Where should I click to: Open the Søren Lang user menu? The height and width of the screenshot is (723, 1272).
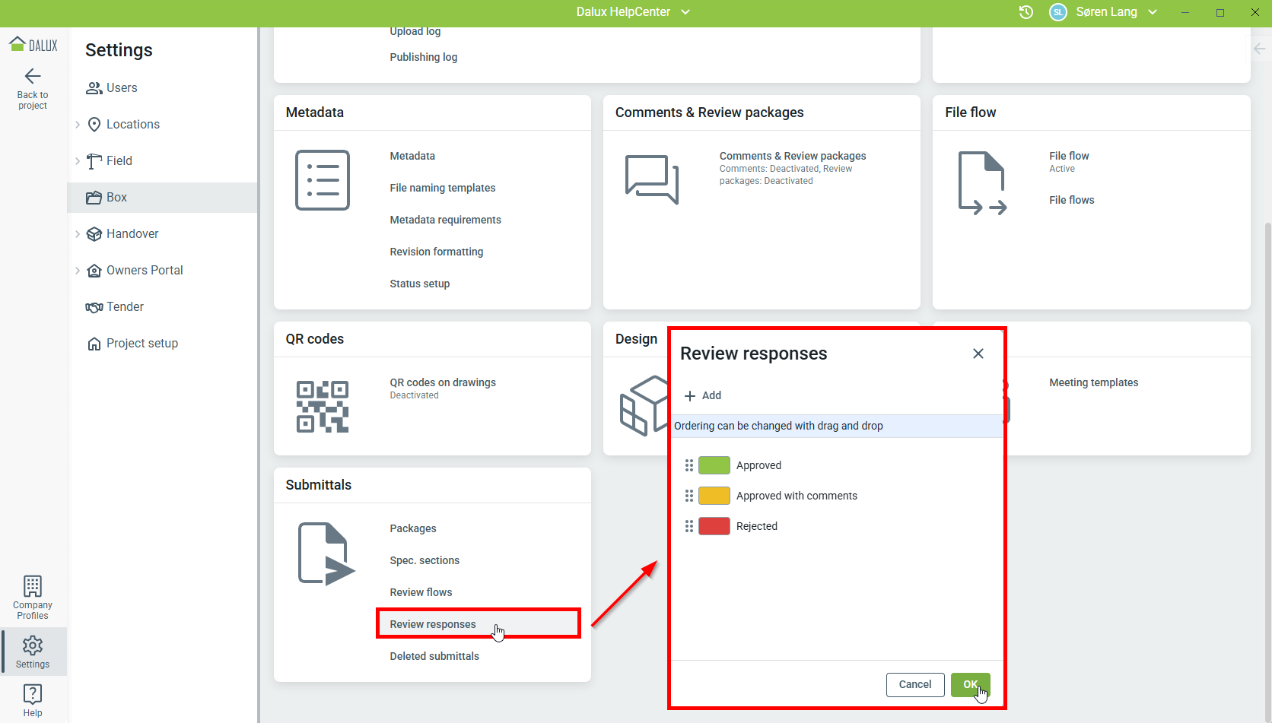(x=1115, y=12)
